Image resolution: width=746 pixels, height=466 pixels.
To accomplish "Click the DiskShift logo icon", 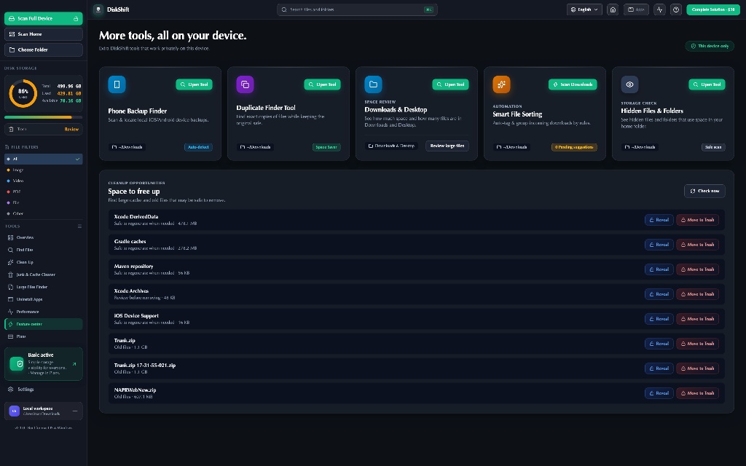I will pyautogui.click(x=98, y=9).
